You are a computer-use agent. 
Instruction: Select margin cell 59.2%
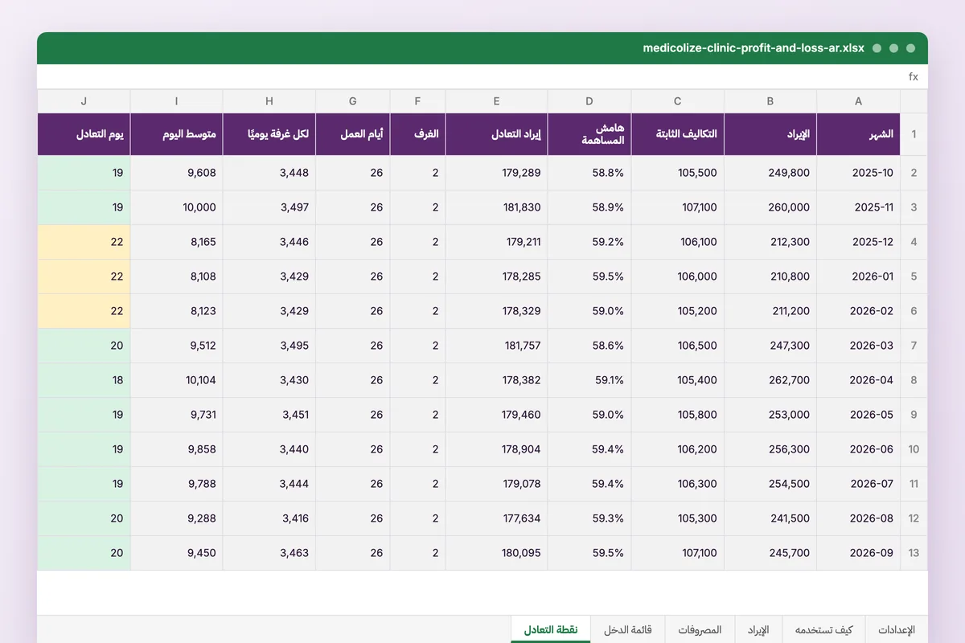pos(589,242)
